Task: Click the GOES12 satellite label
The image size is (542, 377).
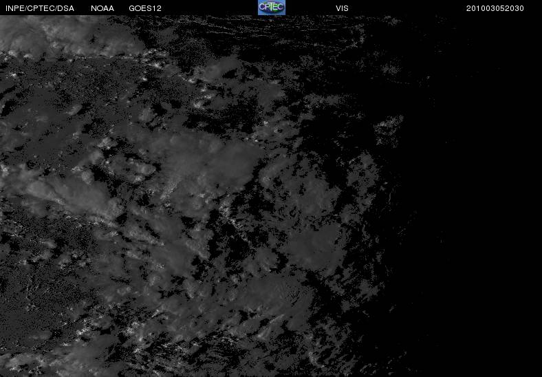Action: click(145, 8)
